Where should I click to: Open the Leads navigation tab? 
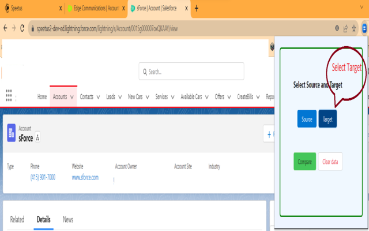pos(111,96)
